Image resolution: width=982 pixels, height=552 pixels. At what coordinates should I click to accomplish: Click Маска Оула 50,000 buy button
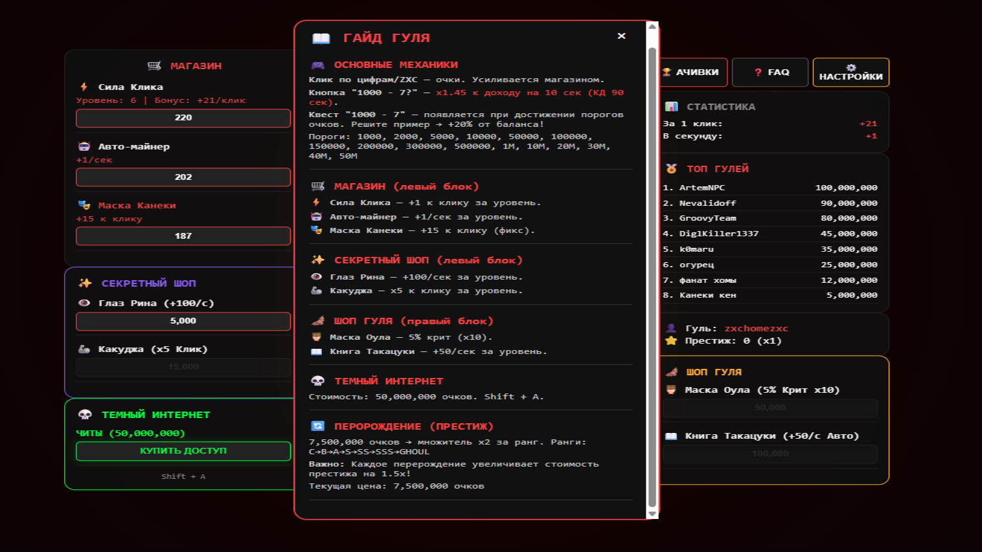[770, 408]
